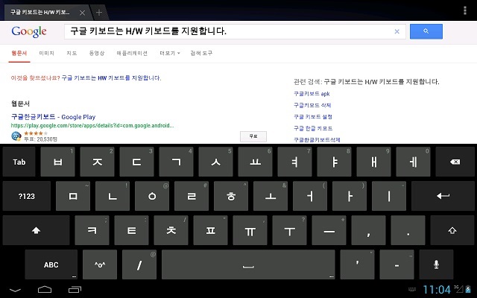The image size is (477, 298).
Task: Tap the ㄱ key
Action: [176, 162]
